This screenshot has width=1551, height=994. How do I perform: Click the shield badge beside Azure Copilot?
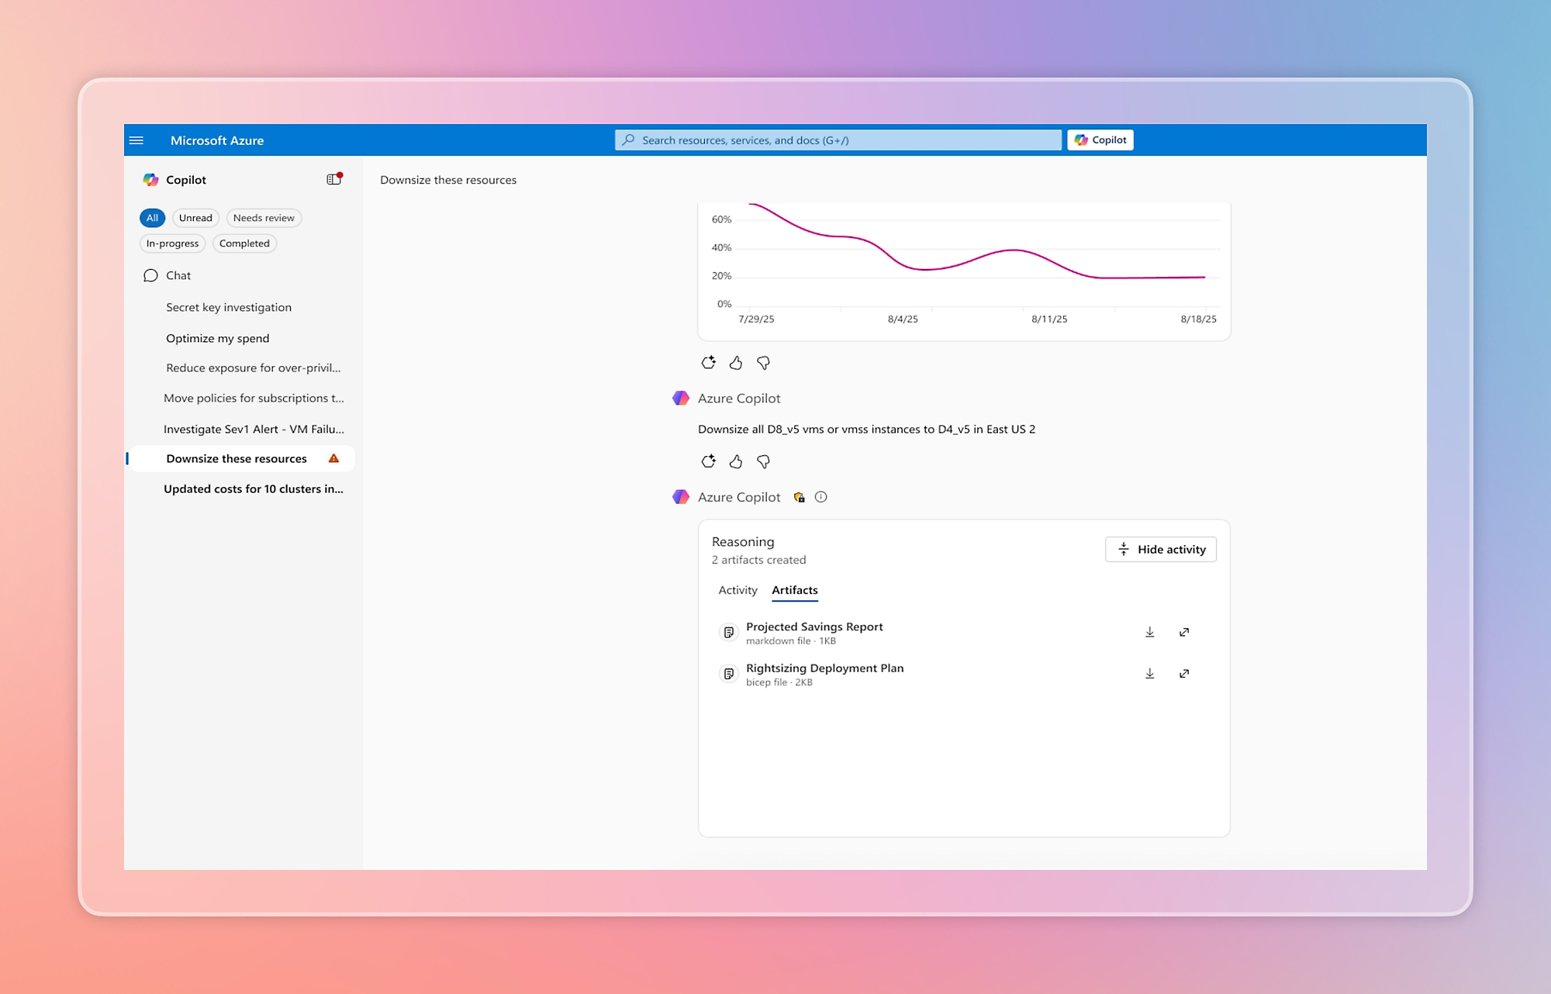[798, 497]
